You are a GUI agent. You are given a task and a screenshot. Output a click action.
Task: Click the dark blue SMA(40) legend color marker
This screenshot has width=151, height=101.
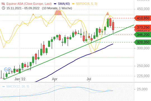[x=55, y=4]
